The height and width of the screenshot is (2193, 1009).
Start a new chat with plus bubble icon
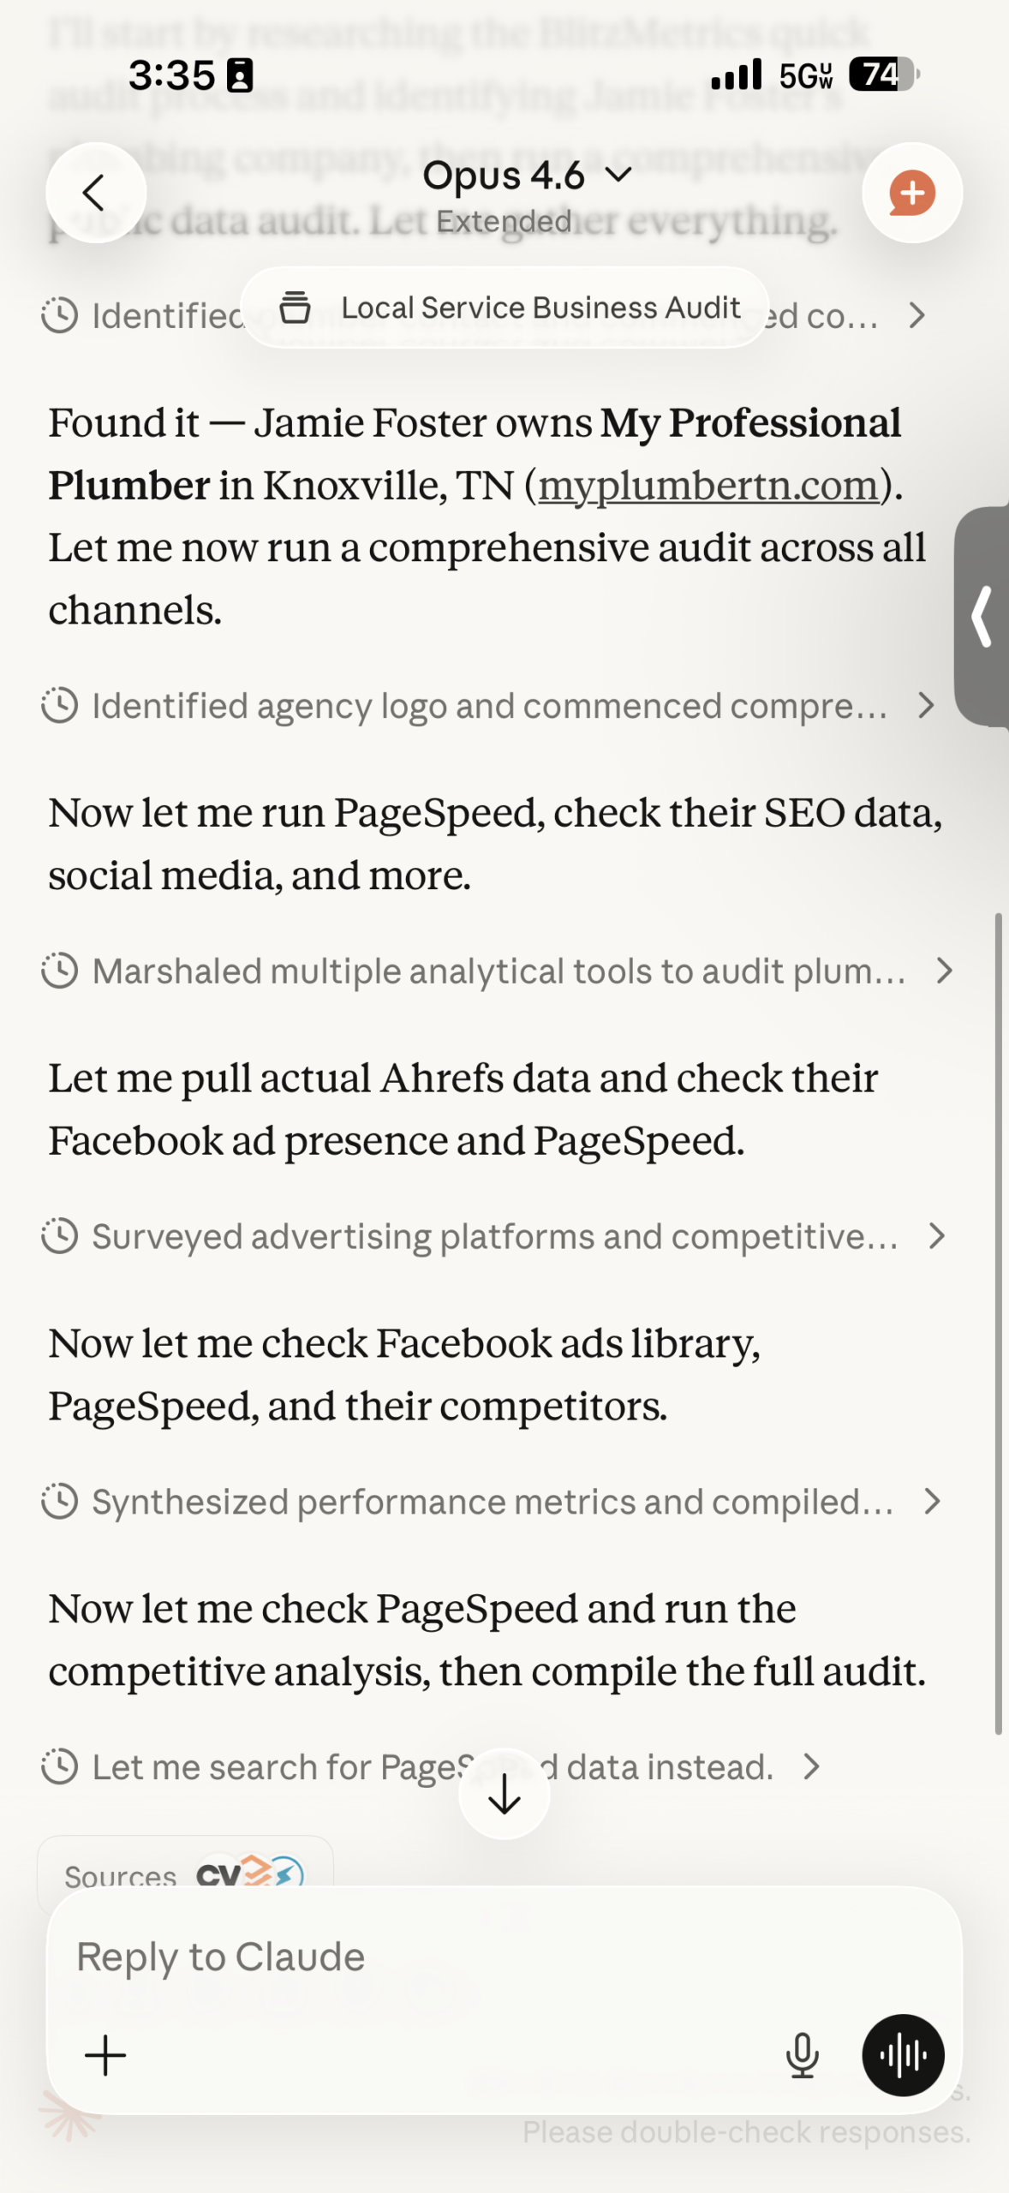pyautogui.click(x=912, y=193)
